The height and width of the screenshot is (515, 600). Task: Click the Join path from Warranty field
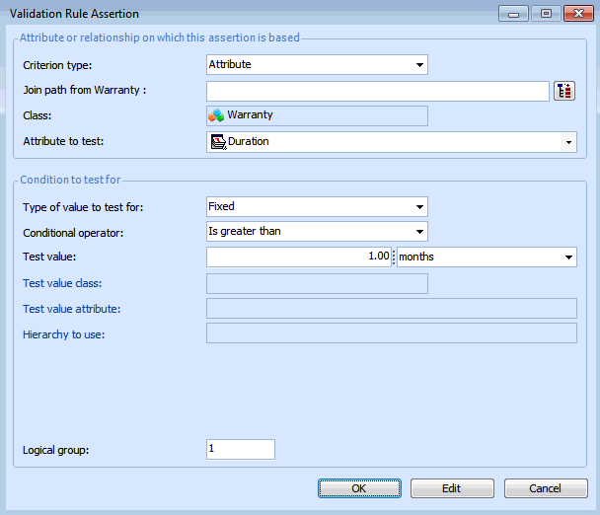pos(378,91)
